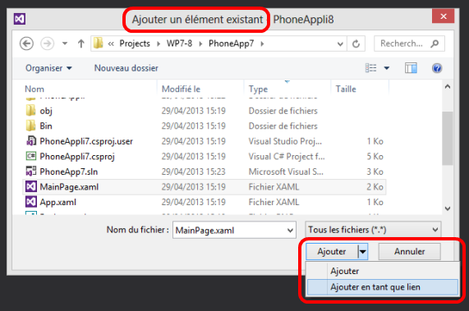
Task: Sort by Modifié le column header
Action: tap(181, 89)
